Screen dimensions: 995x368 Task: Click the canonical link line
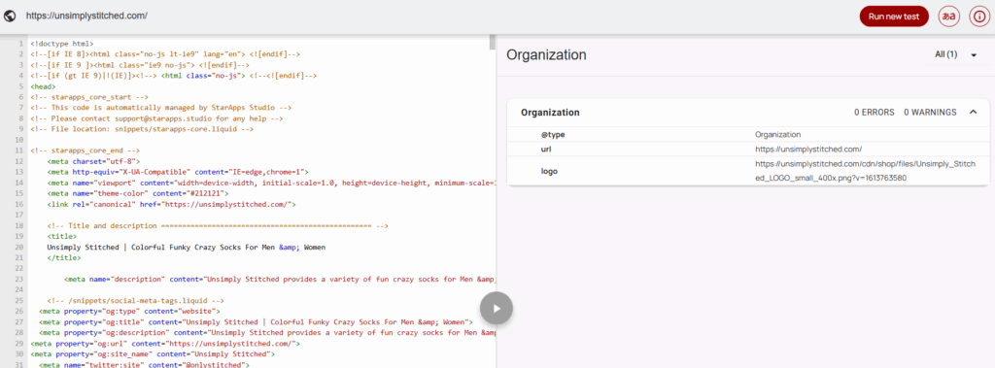click(171, 204)
